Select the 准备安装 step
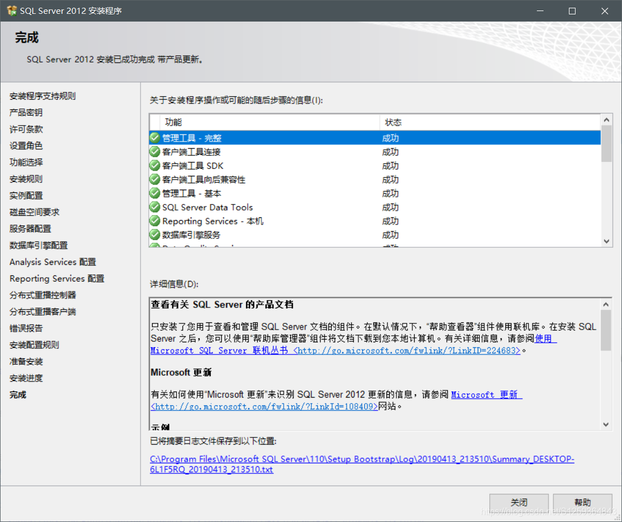 [x=26, y=362]
